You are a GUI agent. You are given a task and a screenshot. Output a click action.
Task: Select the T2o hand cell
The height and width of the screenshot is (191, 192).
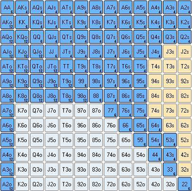(66, 184)
